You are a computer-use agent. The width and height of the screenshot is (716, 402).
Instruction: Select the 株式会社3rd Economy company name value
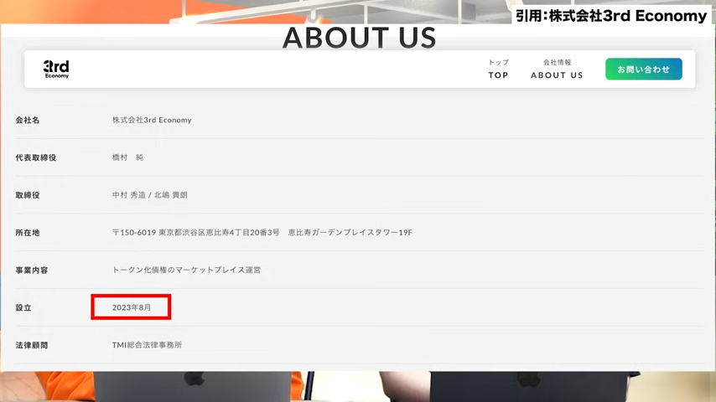(152, 121)
